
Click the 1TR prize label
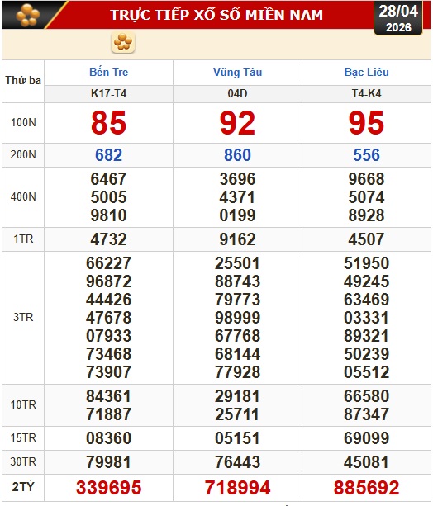[x=23, y=239]
